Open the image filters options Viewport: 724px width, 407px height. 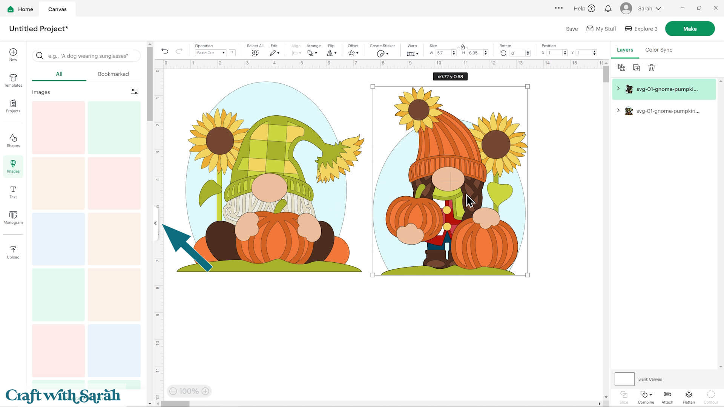pyautogui.click(x=134, y=92)
